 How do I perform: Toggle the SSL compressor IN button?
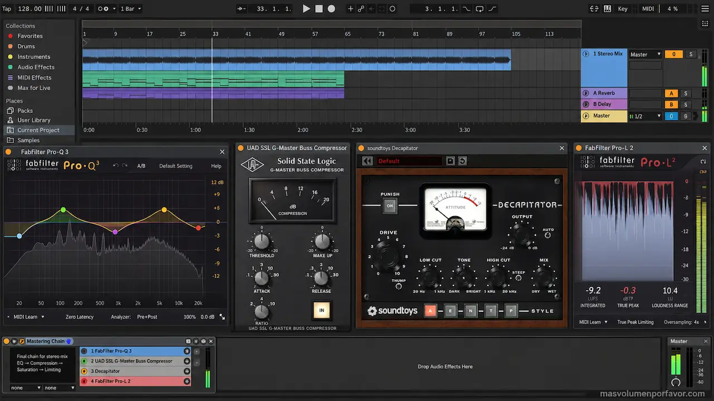tap(321, 310)
